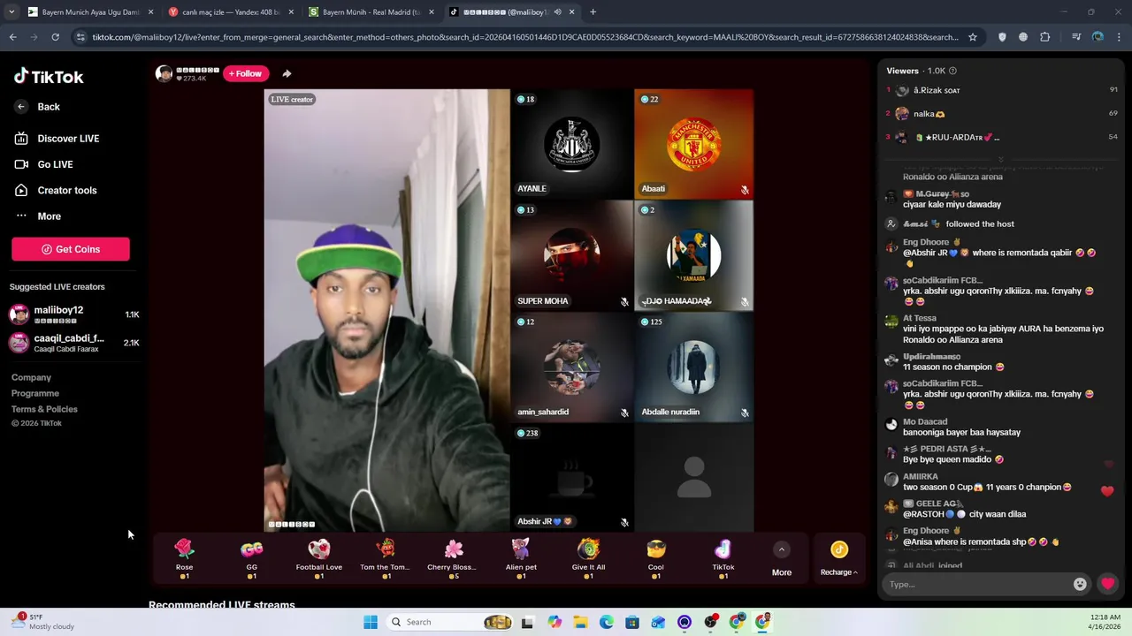Toggle Abaati muted microphone icon
This screenshot has width=1132, height=636.
745,190
